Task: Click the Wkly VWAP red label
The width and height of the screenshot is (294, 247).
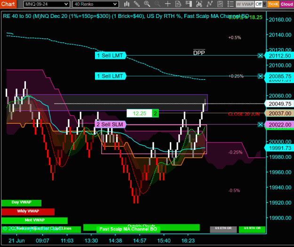Action: tap(28, 212)
